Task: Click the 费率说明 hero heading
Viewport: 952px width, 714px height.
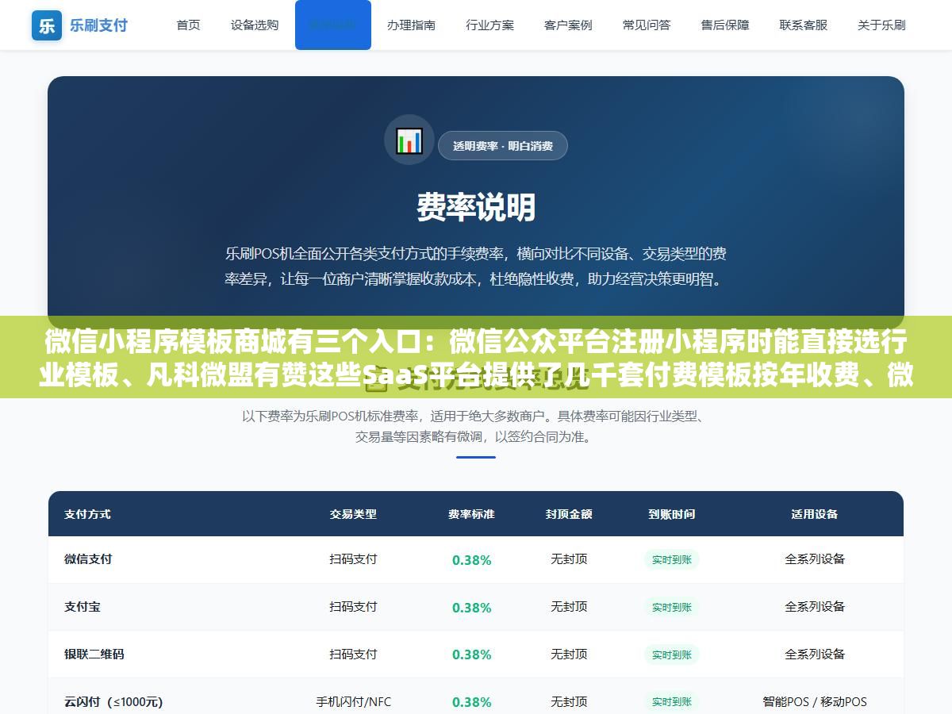Action: coord(476,208)
